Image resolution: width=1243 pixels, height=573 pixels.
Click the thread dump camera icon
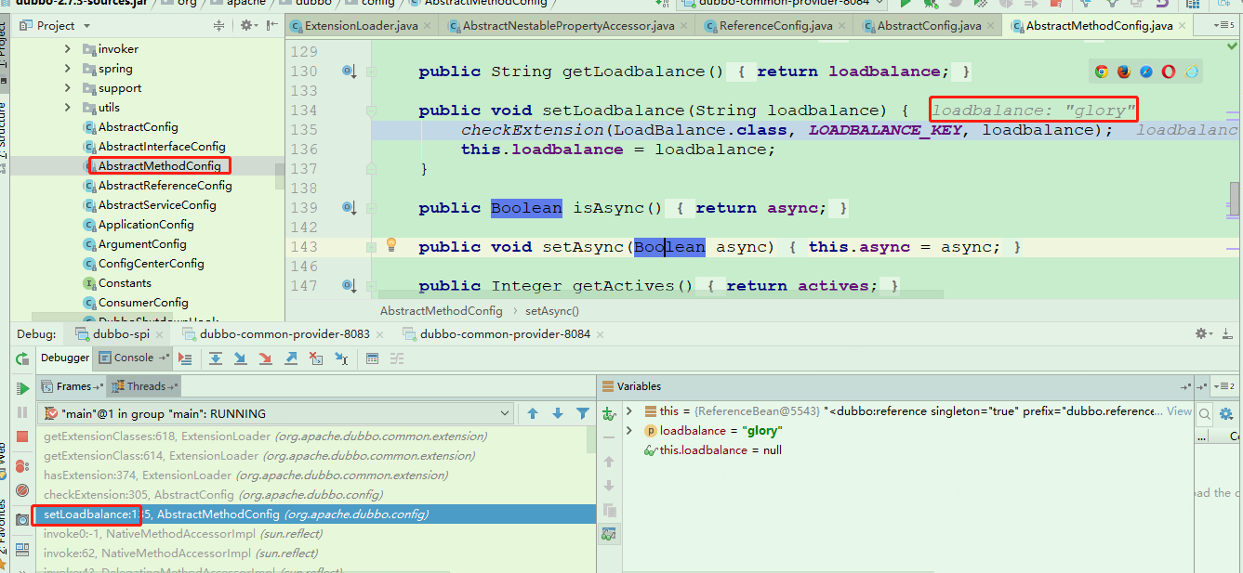(22, 520)
